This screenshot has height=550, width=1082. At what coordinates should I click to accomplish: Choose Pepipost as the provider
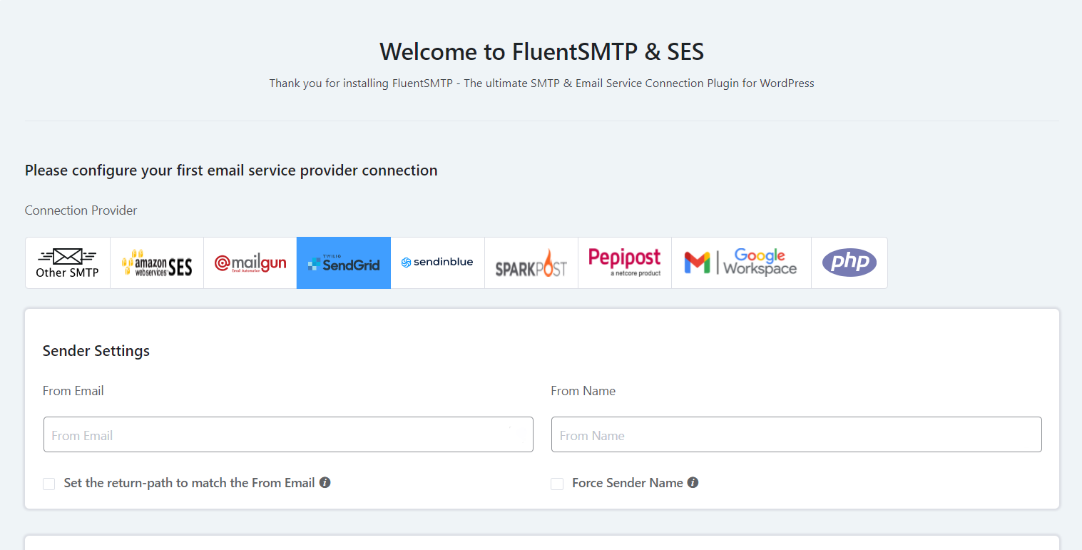tap(624, 263)
